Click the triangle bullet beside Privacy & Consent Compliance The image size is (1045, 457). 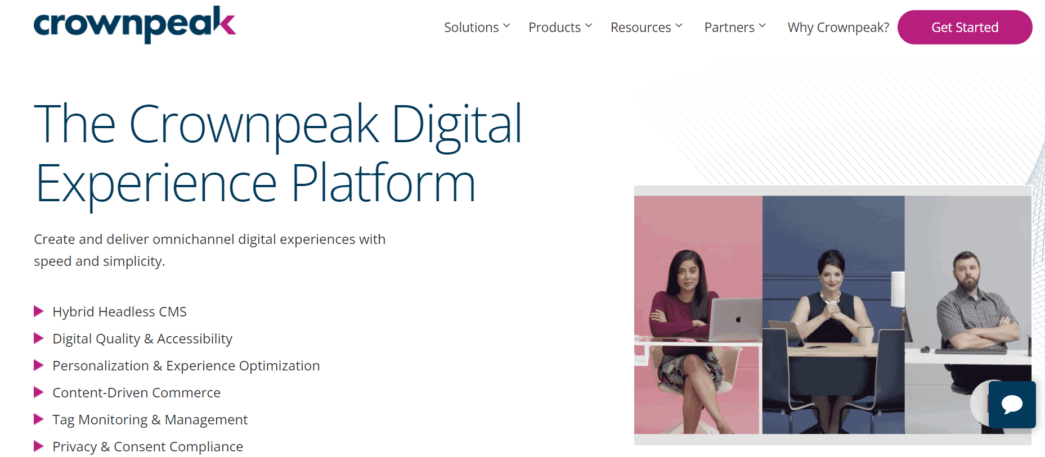39,446
